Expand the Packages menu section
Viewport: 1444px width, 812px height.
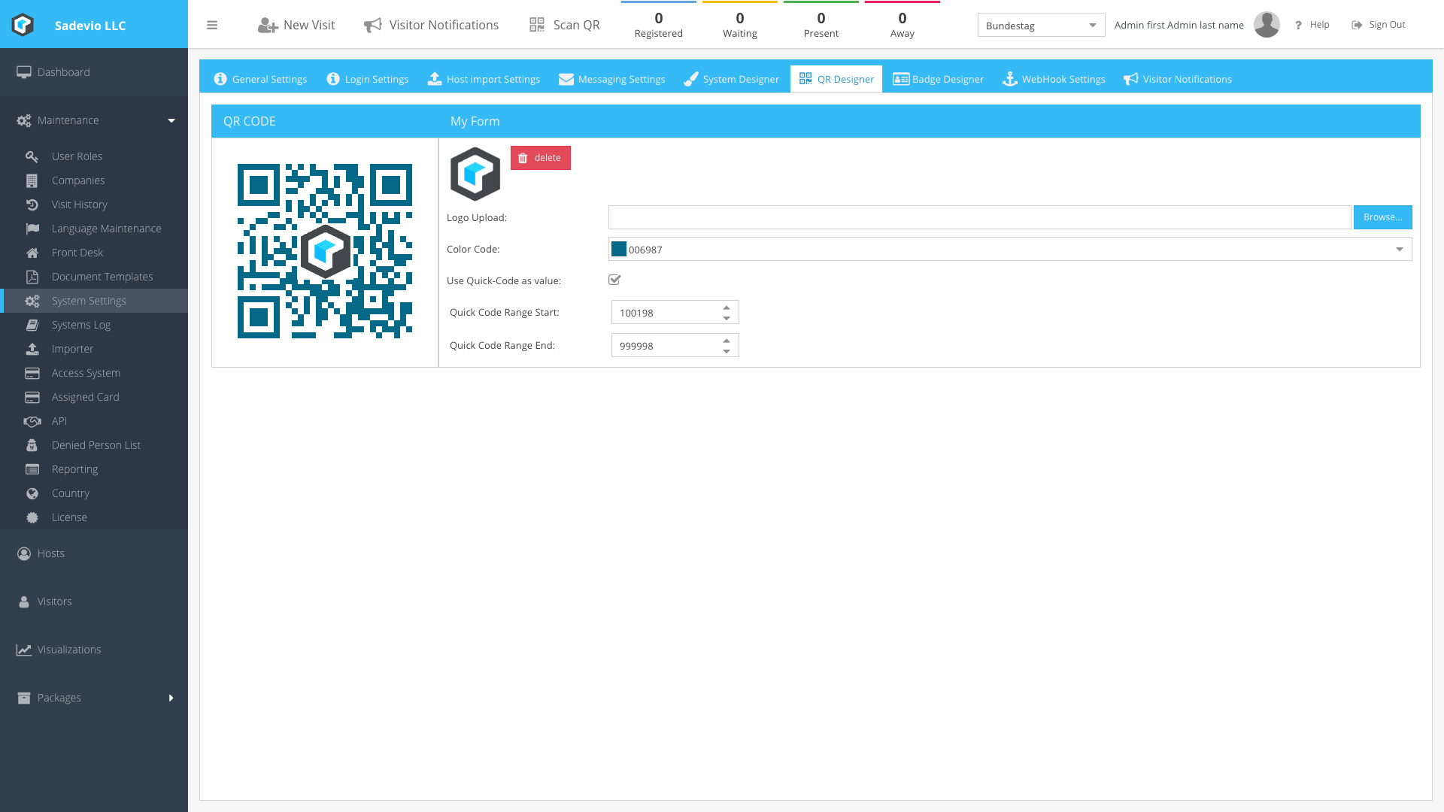(x=171, y=698)
